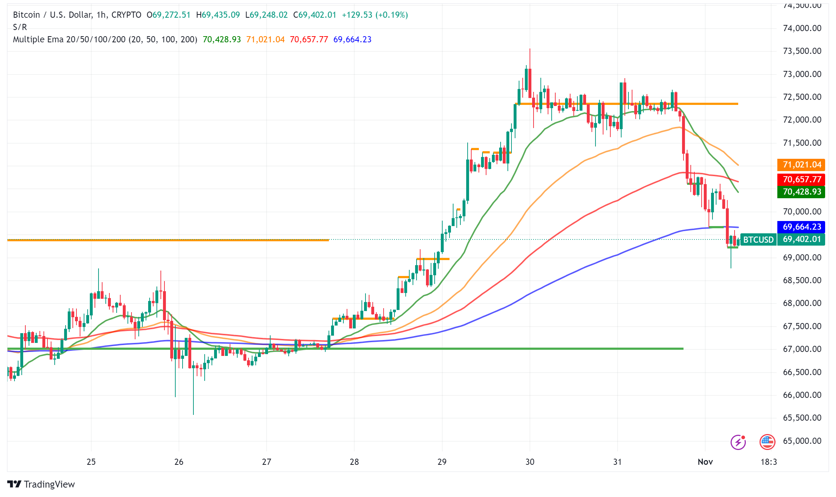Click the BTCUSD last price tag
Screen dimensions: 836x497
pyautogui.click(x=758, y=239)
